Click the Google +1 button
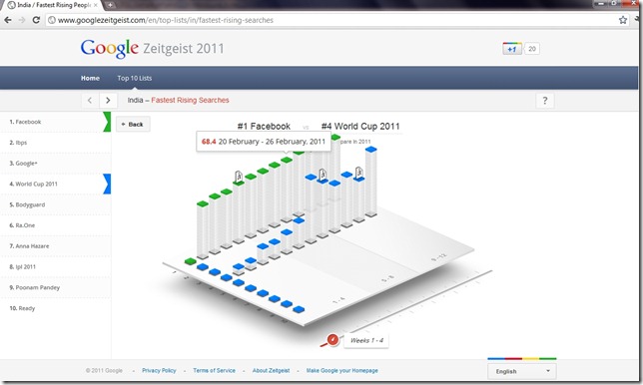643x385 pixels. tap(512, 49)
